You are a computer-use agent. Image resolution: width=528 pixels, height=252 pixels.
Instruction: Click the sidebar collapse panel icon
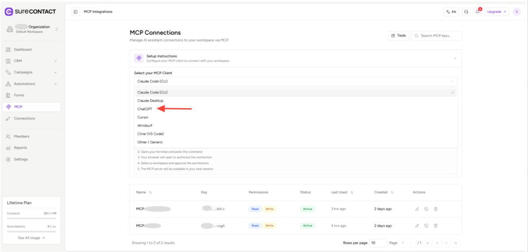[x=76, y=12]
